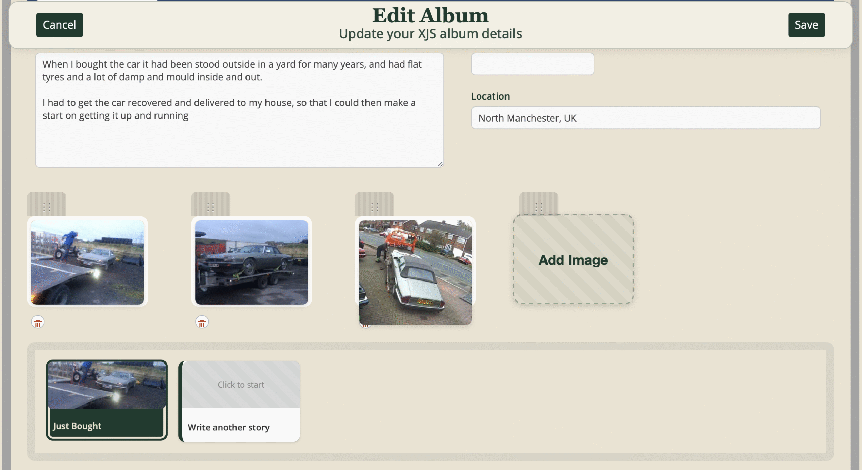Select photo of car on driveway

[415, 272]
